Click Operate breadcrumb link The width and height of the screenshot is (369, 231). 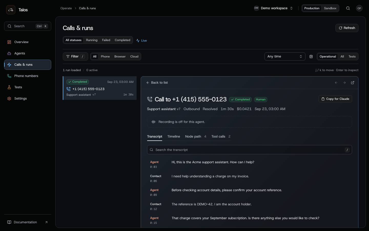point(66,8)
